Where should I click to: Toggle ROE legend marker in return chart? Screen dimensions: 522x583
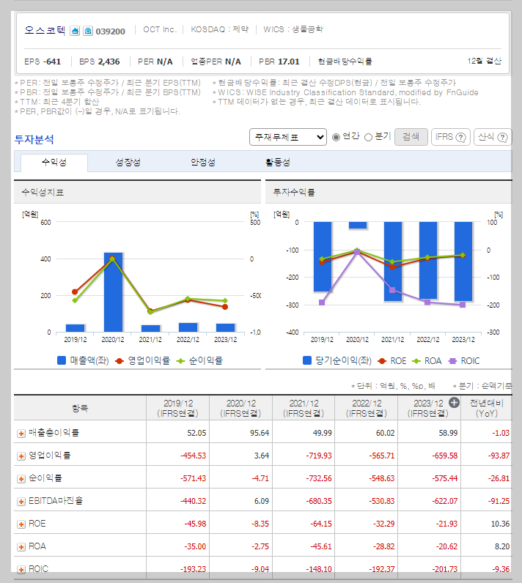coord(382,360)
